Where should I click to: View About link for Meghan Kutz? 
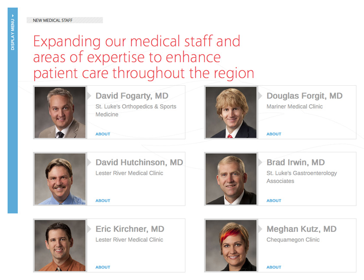[274, 267]
